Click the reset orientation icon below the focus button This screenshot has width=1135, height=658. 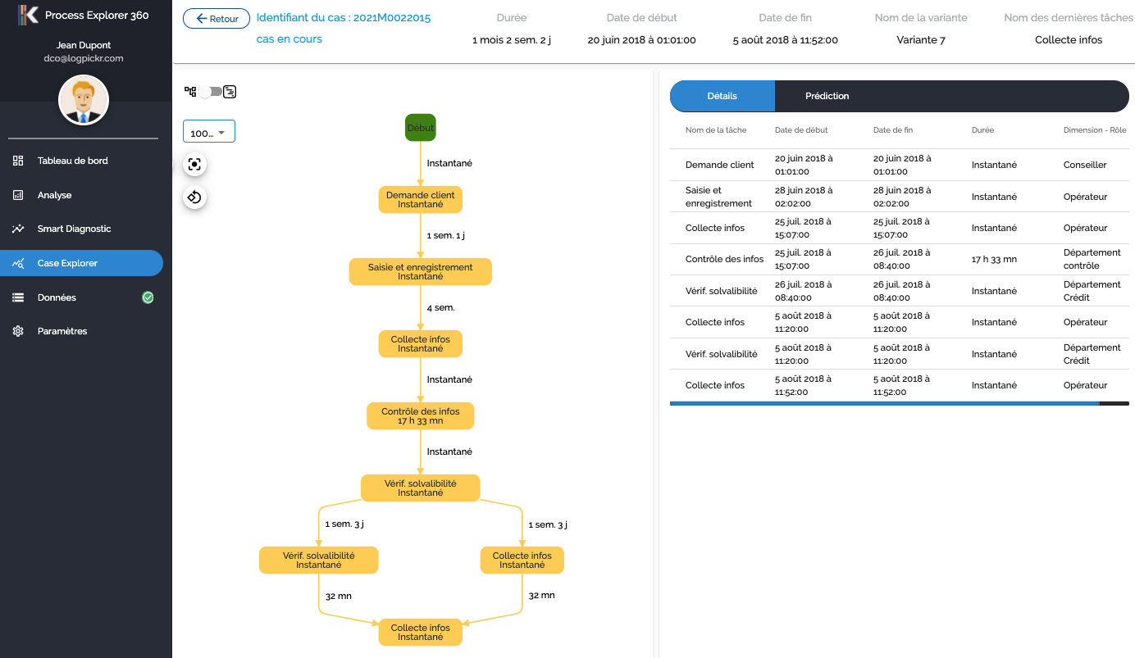click(194, 197)
